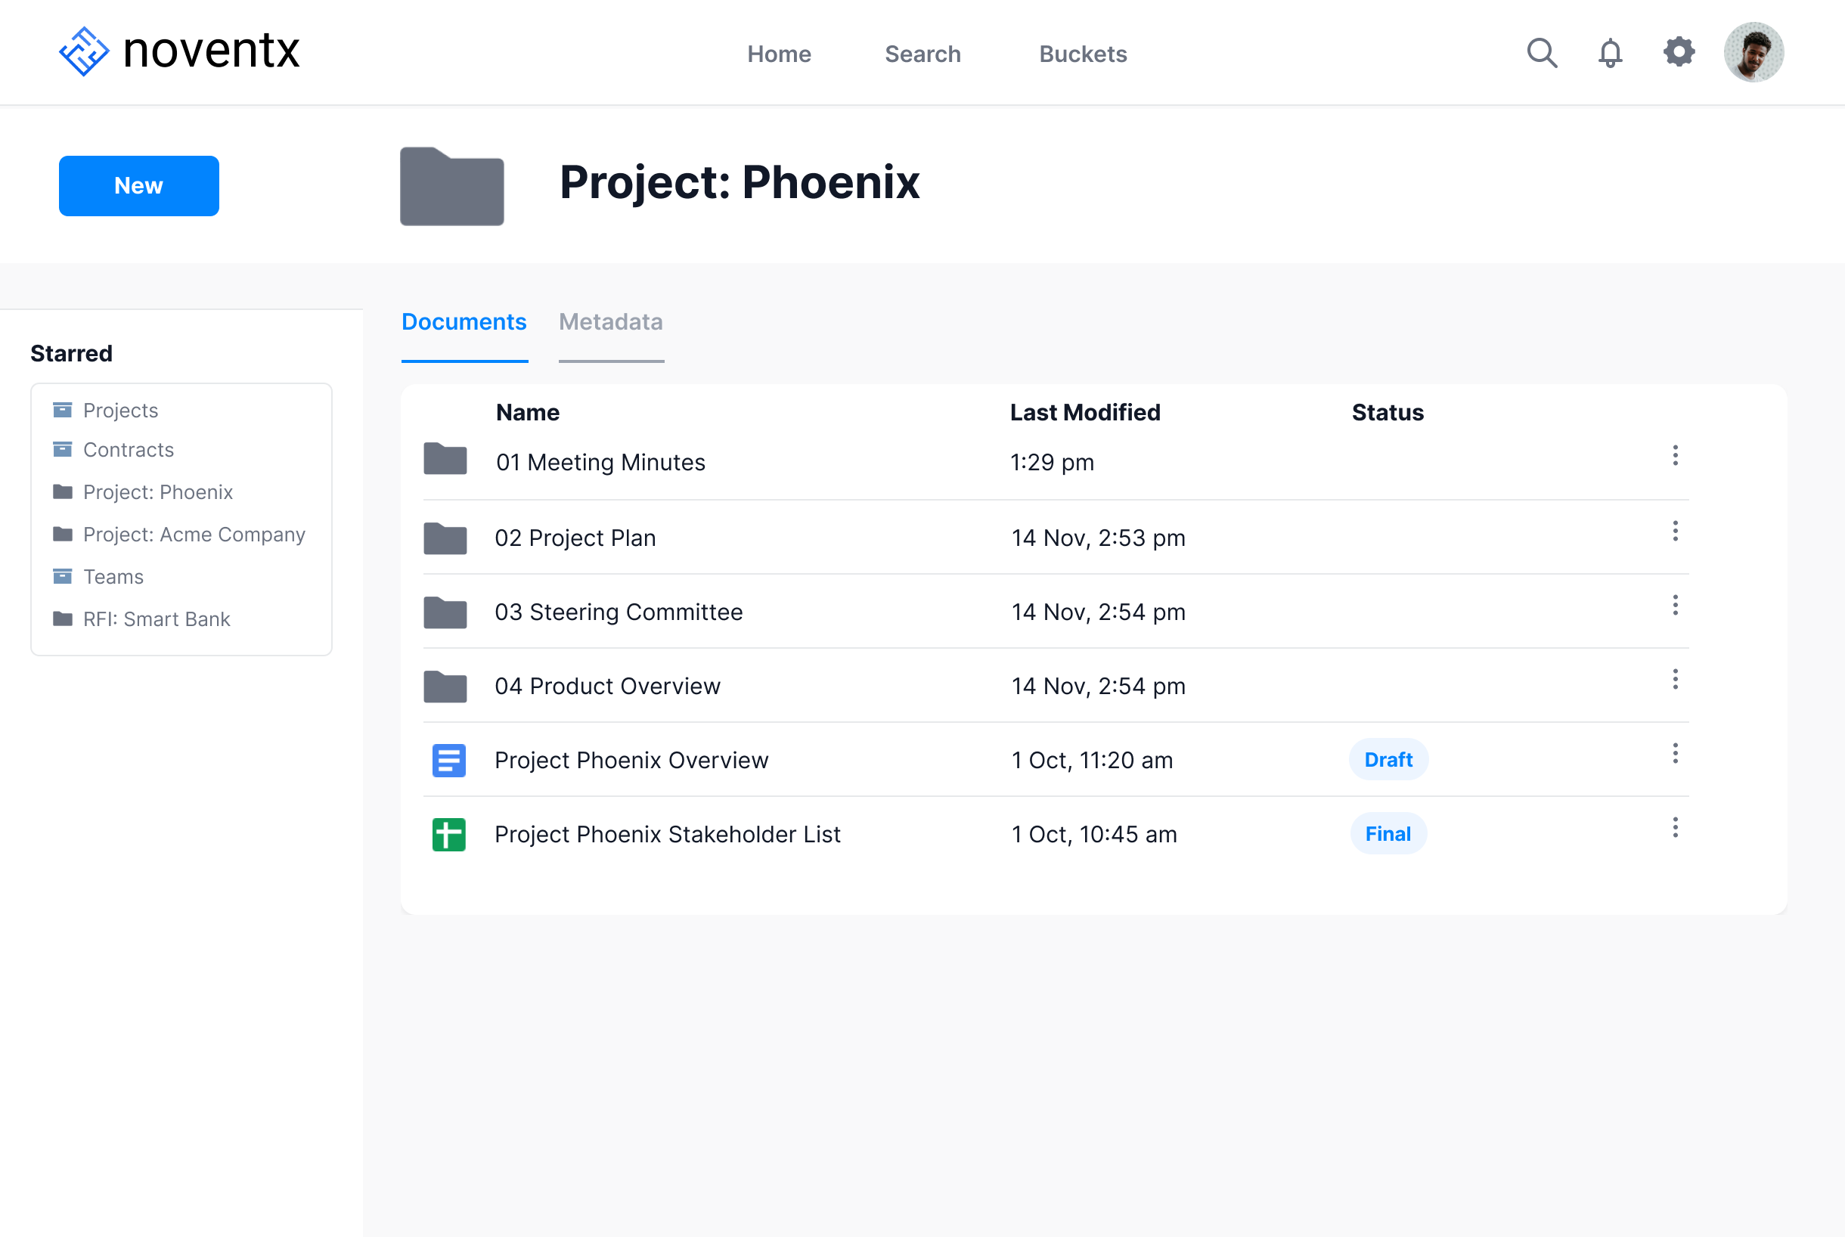Image resolution: width=1845 pixels, height=1237 pixels.
Task: Click the noventx wordmark text
Action: pyautogui.click(x=212, y=51)
